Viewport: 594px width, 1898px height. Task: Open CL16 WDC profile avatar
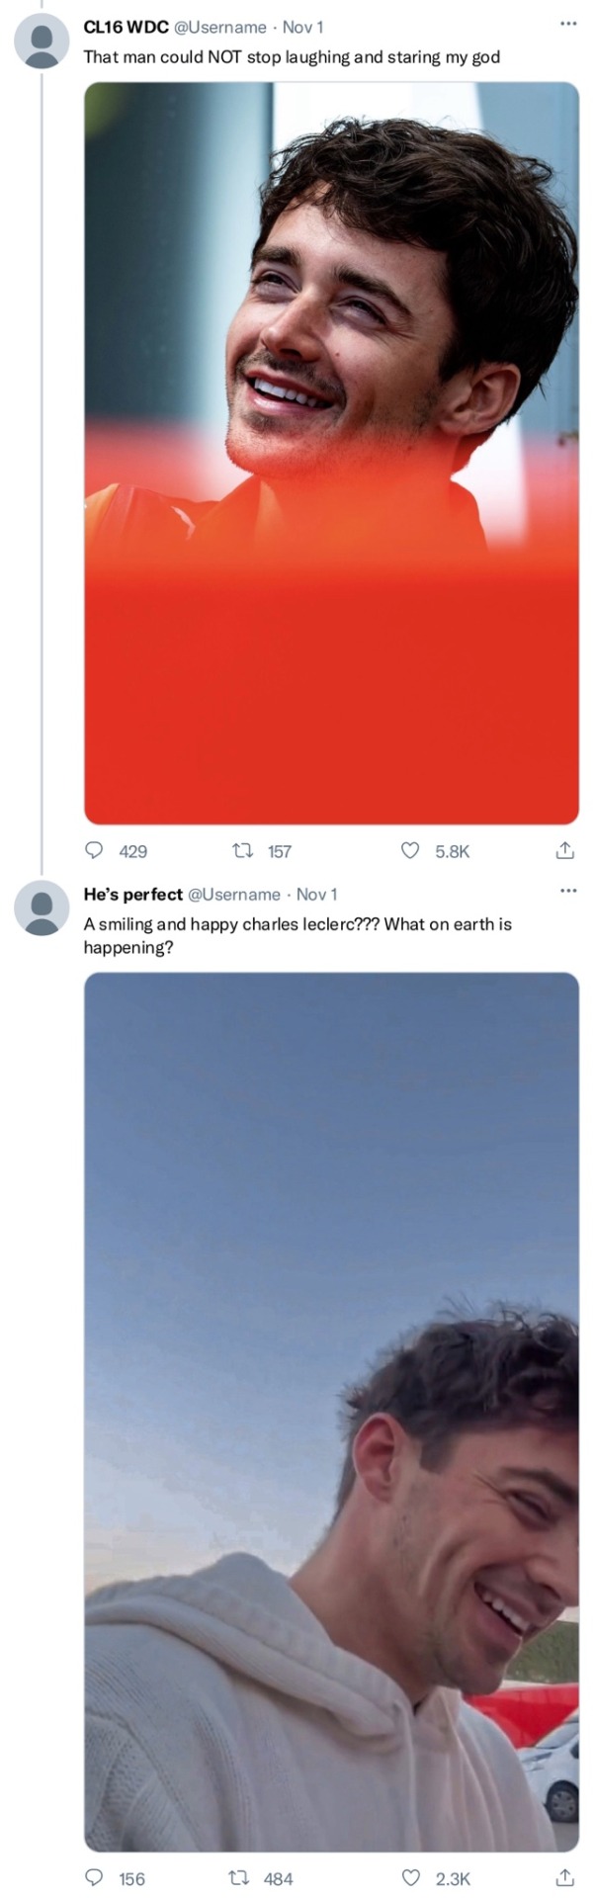[42, 42]
